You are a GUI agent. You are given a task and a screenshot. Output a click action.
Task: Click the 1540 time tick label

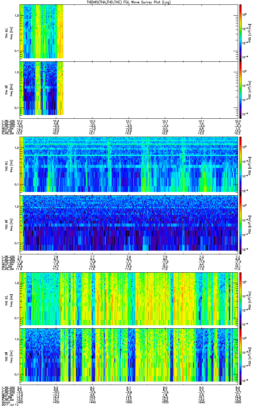pyautogui.click(x=201, y=402)
